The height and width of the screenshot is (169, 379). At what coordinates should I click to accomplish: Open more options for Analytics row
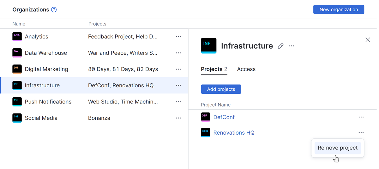click(x=178, y=37)
